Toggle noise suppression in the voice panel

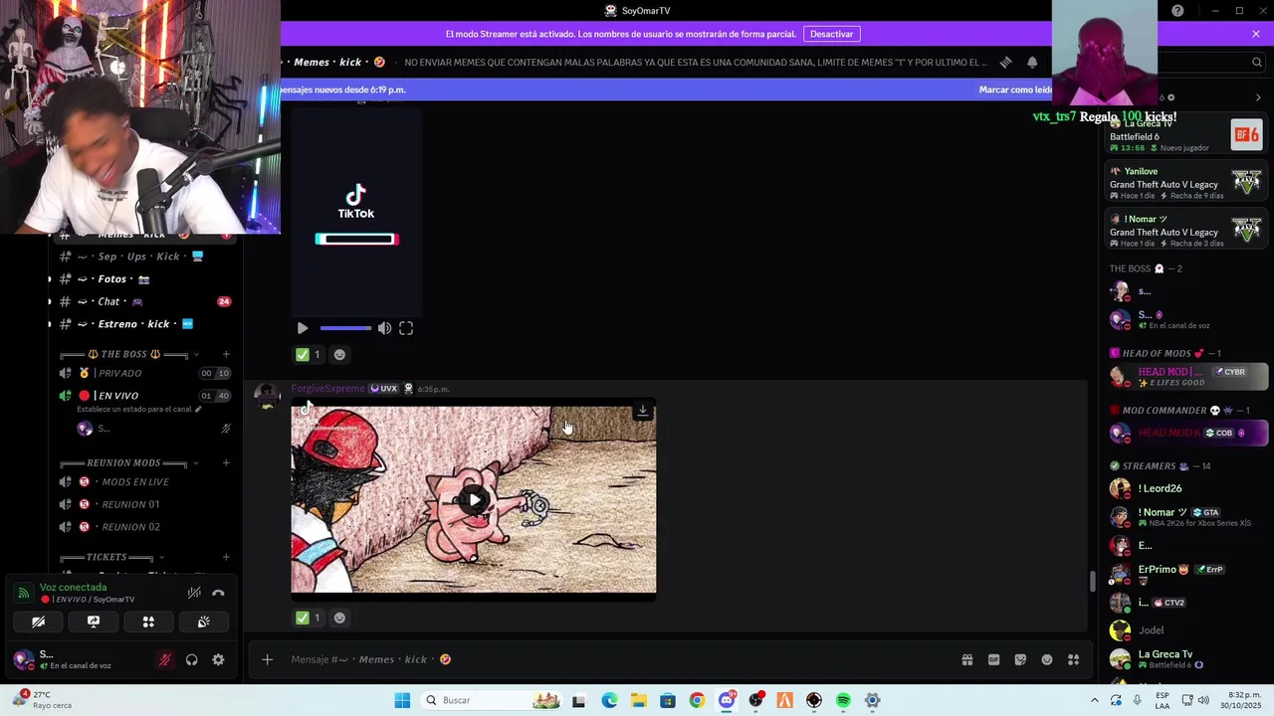(x=195, y=593)
